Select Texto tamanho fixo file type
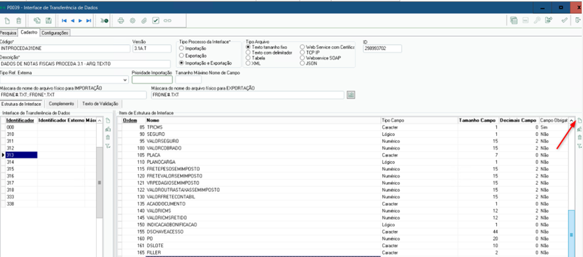The width and height of the screenshot is (583, 257). tap(248, 47)
